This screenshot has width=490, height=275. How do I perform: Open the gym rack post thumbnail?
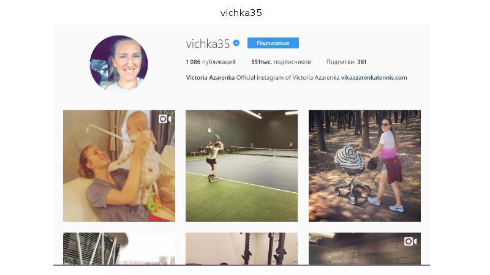pyautogui.click(x=241, y=249)
